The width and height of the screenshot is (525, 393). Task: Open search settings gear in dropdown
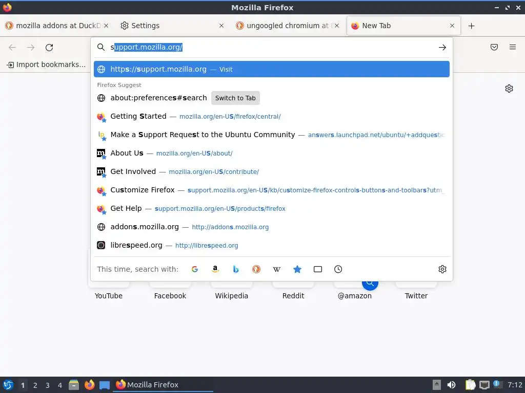click(442, 269)
